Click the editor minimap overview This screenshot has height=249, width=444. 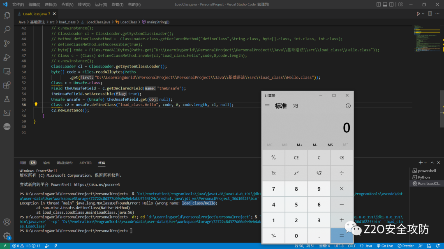pos(426,38)
